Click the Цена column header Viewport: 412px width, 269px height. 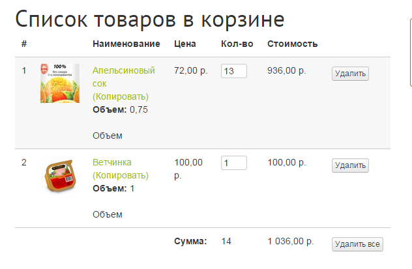pos(185,44)
